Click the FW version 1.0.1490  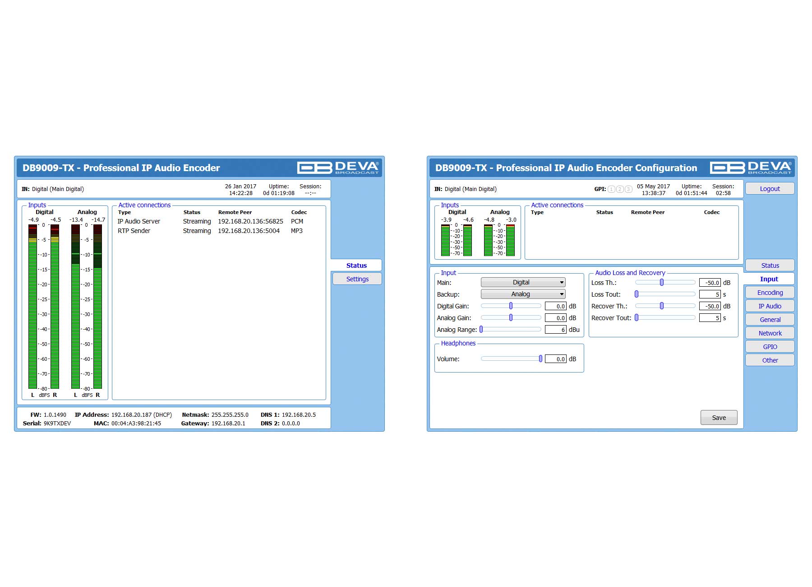pyautogui.click(x=55, y=415)
